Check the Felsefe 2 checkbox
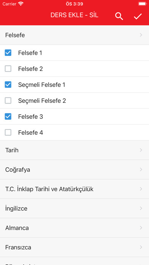 8,69
